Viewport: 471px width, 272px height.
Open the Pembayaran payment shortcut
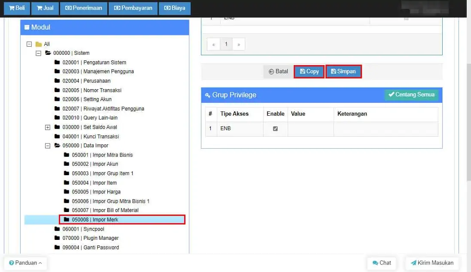133,8
